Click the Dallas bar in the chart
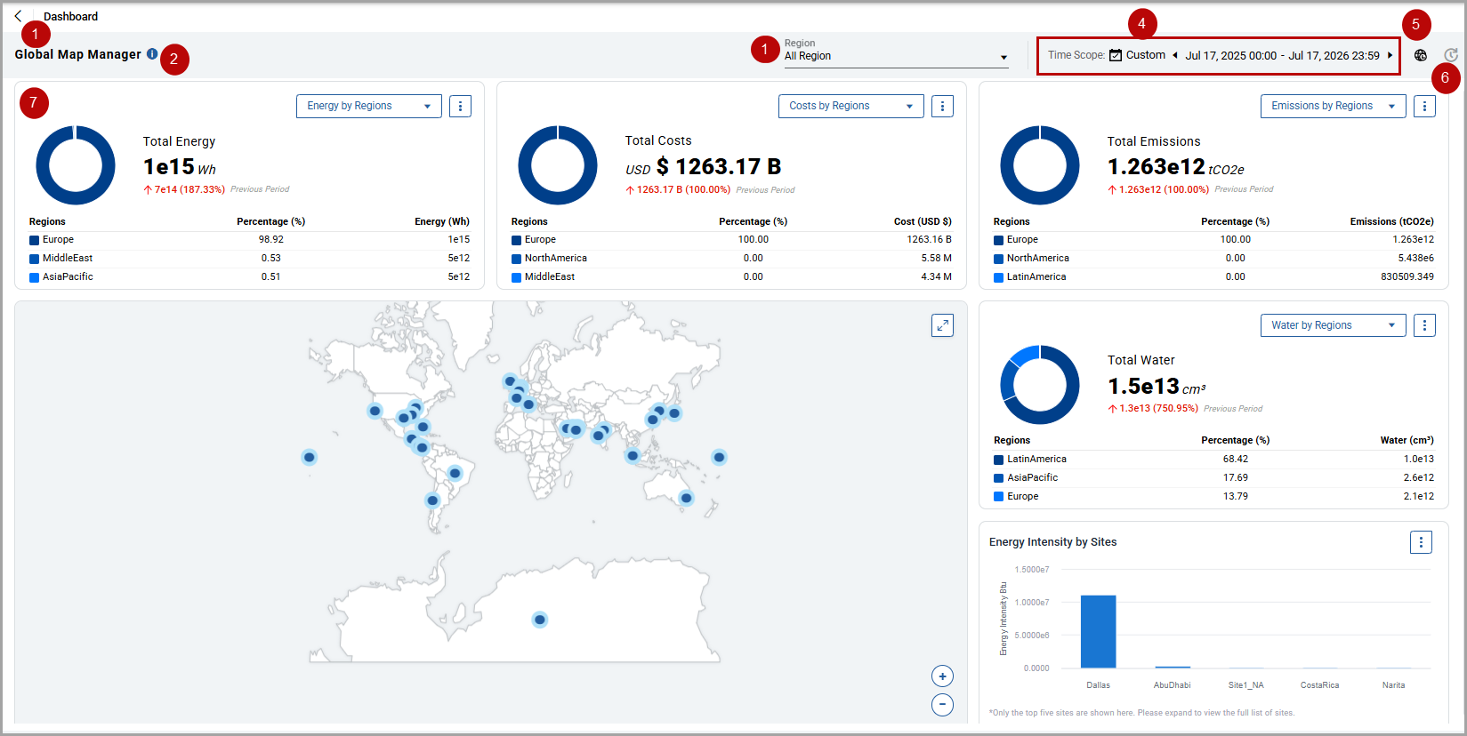 click(1098, 631)
